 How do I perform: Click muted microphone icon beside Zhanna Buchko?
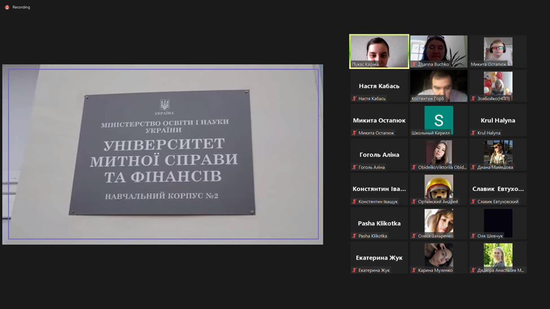tap(414, 64)
